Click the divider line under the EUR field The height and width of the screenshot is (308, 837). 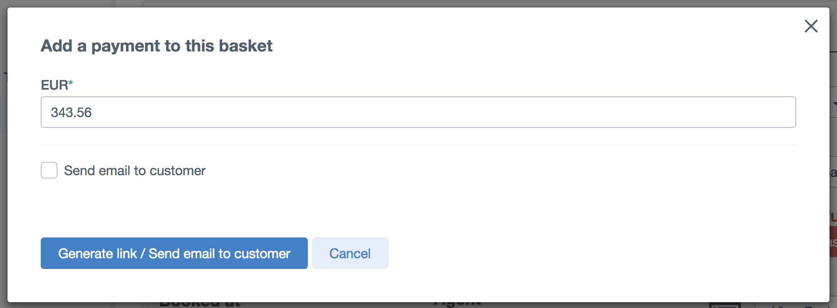pos(418,145)
